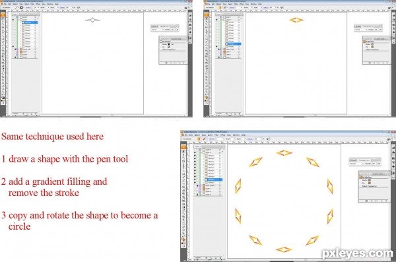The height and width of the screenshot is (262, 396).
Task: Click Appearance Stroke swatch, circle-of-shapes window
Action: (370, 180)
